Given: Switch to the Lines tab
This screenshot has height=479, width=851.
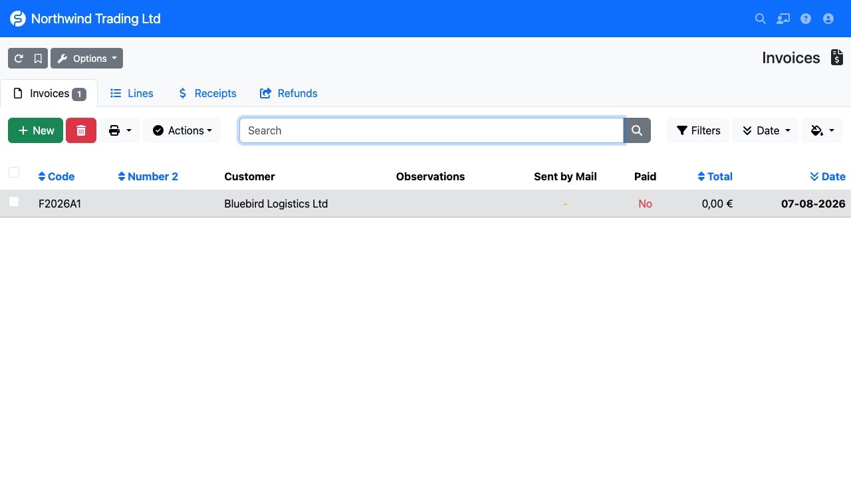Looking at the screenshot, I should (x=132, y=93).
